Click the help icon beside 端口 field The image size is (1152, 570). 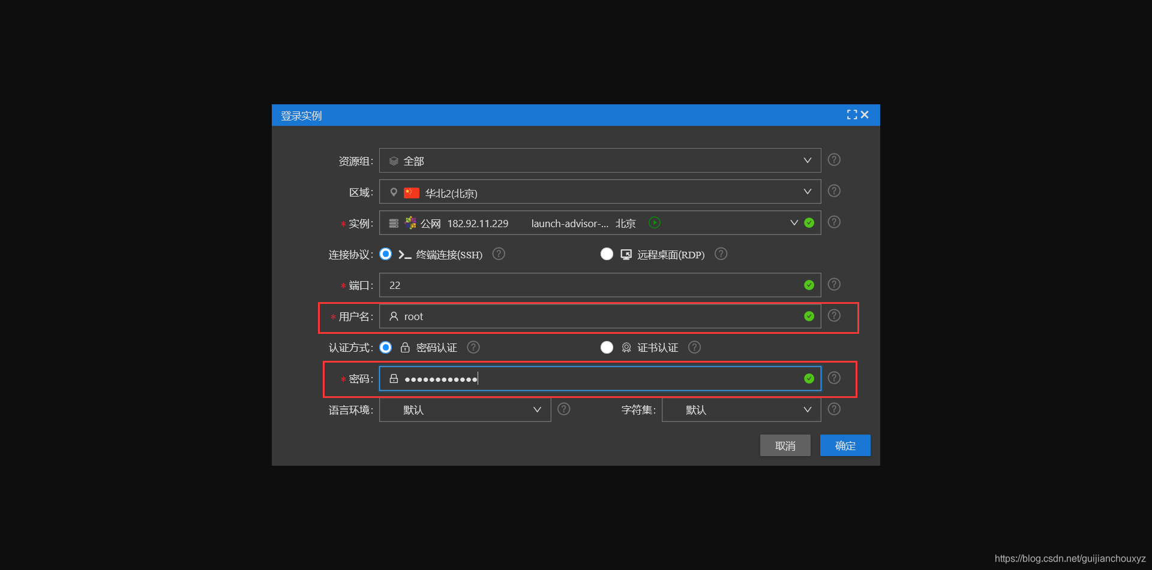tap(834, 284)
